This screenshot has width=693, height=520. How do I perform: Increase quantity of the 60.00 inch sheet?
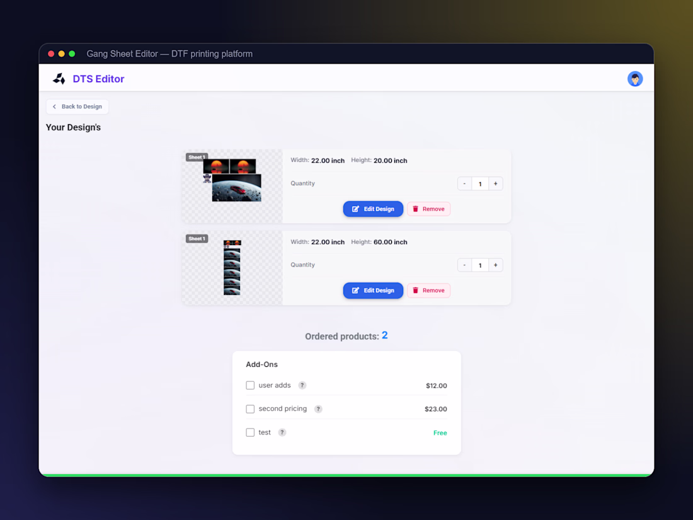495,265
